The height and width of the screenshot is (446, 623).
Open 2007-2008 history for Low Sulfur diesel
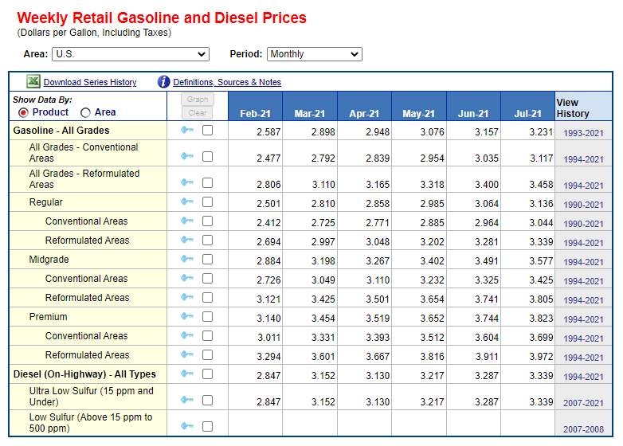[x=583, y=429]
